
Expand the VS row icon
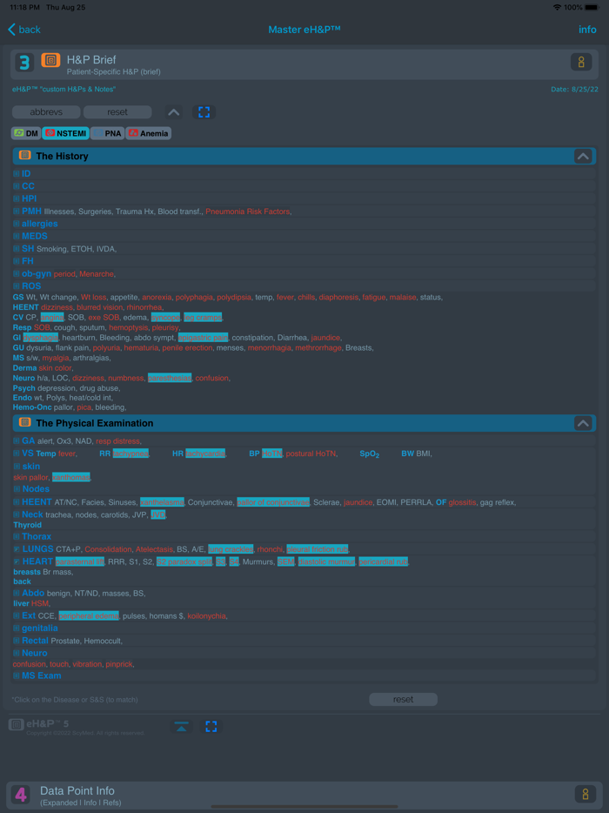click(16, 454)
